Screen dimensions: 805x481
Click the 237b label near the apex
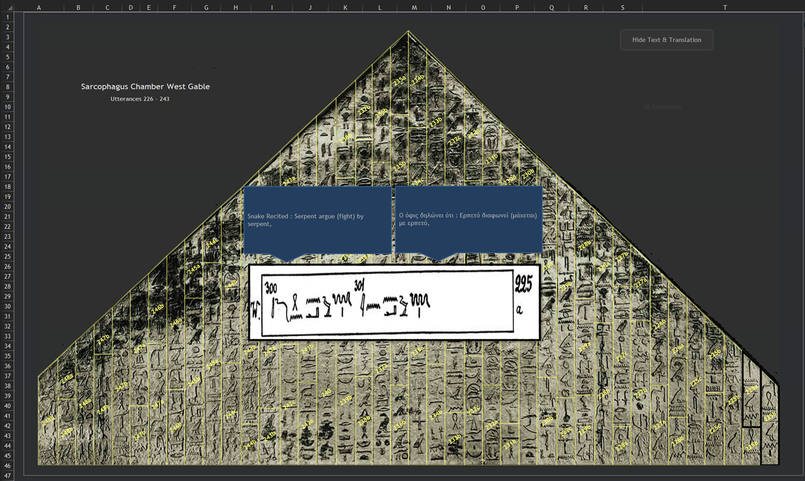pos(364,110)
